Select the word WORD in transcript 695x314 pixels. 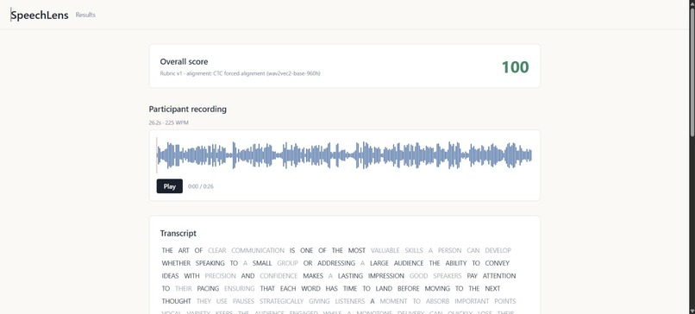tap(310, 289)
